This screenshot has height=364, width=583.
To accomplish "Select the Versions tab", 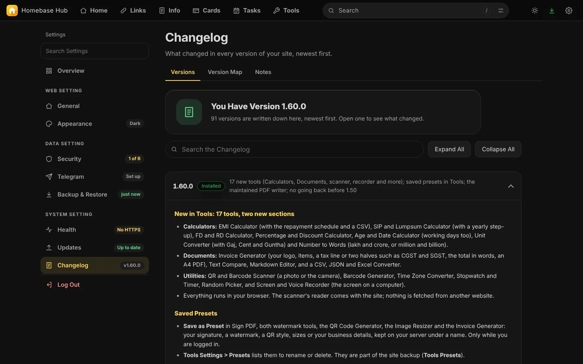I will [183, 72].
